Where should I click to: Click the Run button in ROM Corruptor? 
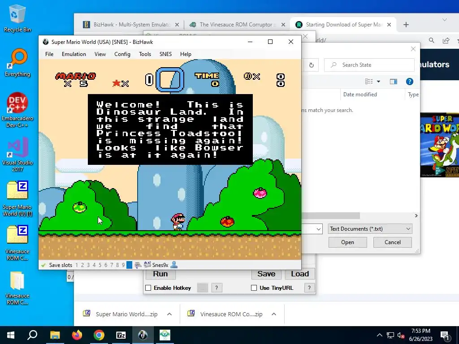click(x=160, y=274)
